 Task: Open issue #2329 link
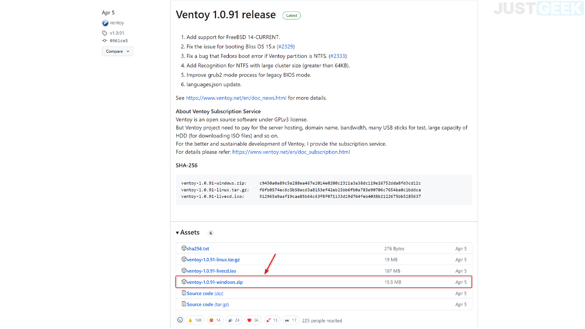click(286, 47)
